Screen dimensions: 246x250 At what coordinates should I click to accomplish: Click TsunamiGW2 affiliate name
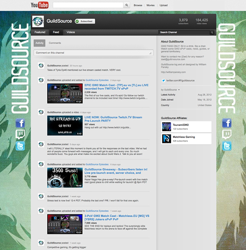tap(181, 125)
